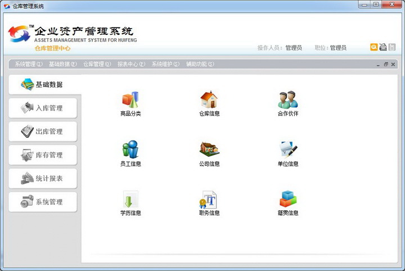Screen dimensions: 405x271
Task: Expand the 报表中心 menu
Action: click(x=131, y=64)
